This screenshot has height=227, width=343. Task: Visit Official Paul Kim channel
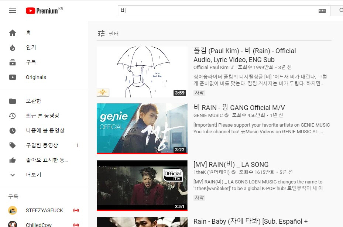coord(211,67)
